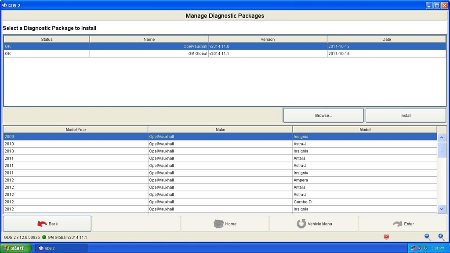The image size is (450, 253).
Task: Select the GM Global package row
Action: (225, 54)
